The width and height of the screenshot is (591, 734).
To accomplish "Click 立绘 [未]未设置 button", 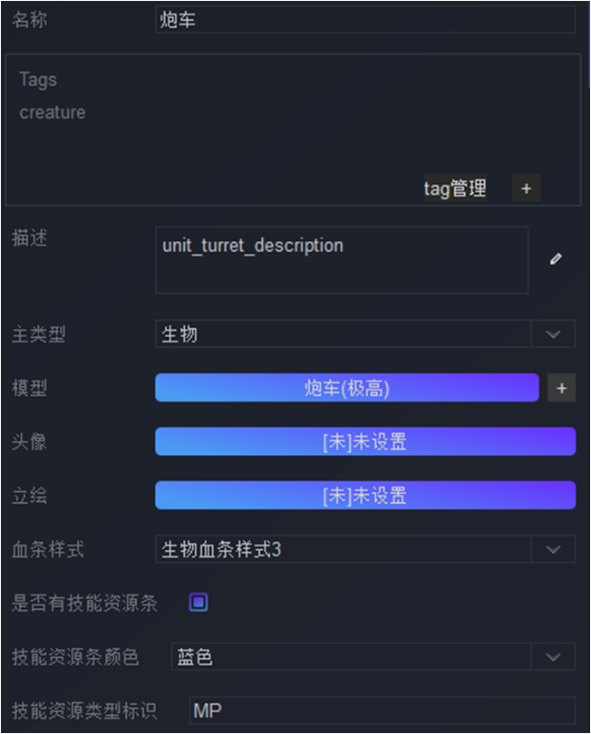I will 365,496.
